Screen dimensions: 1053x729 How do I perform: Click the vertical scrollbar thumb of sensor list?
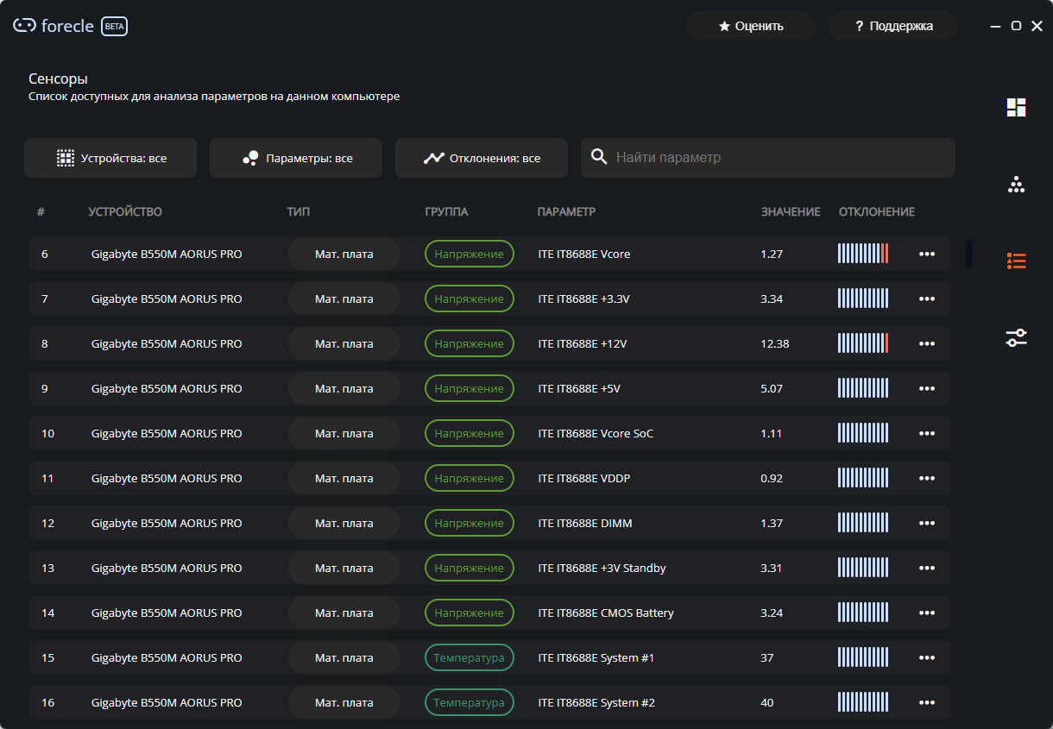pyautogui.click(x=968, y=254)
